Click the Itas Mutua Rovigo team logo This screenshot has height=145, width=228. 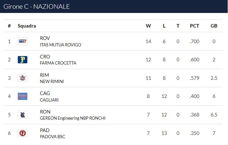coord(22,41)
